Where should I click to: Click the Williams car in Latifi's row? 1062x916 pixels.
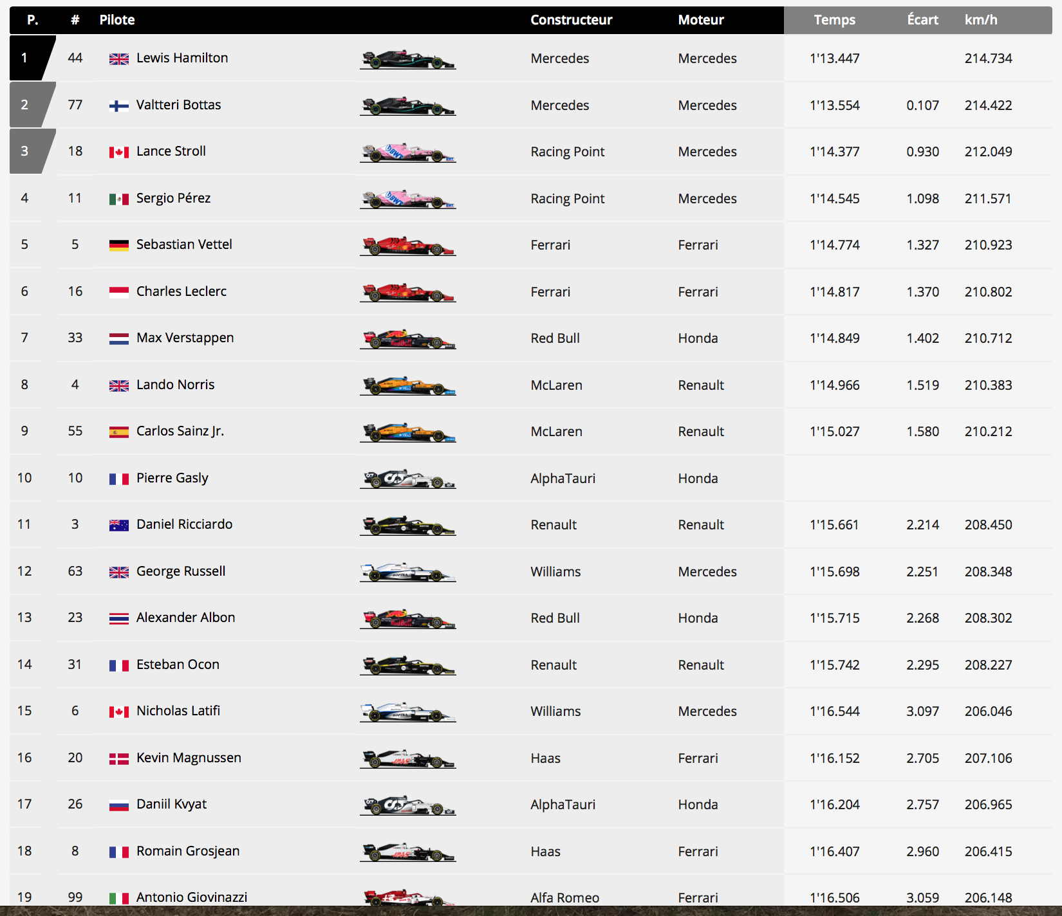pyautogui.click(x=408, y=712)
